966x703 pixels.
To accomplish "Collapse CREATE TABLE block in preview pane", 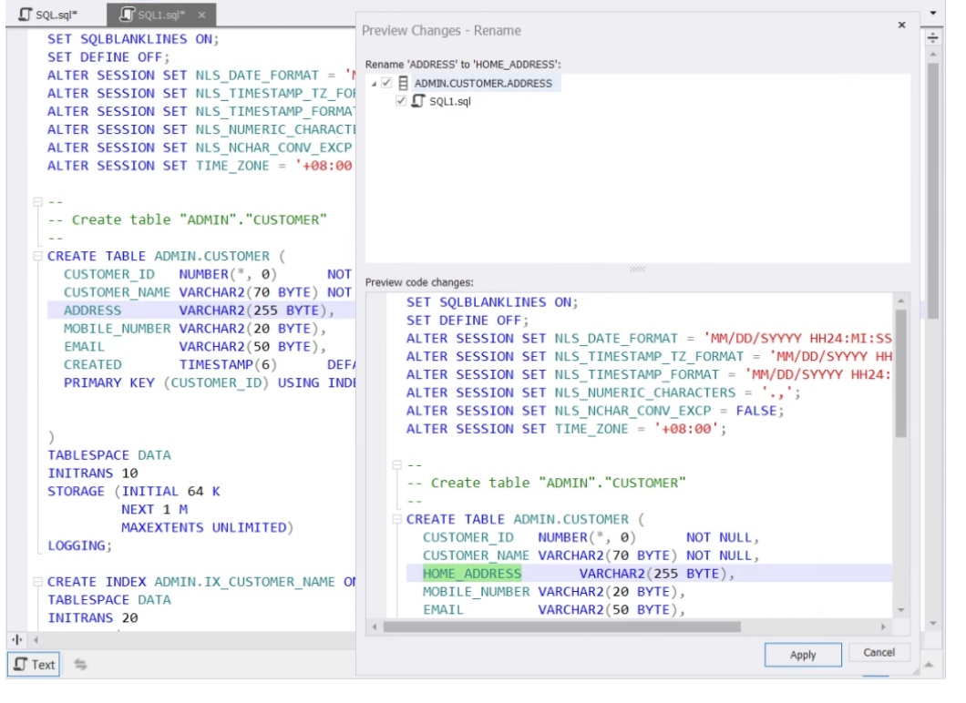I will pyautogui.click(x=396, y=519).
